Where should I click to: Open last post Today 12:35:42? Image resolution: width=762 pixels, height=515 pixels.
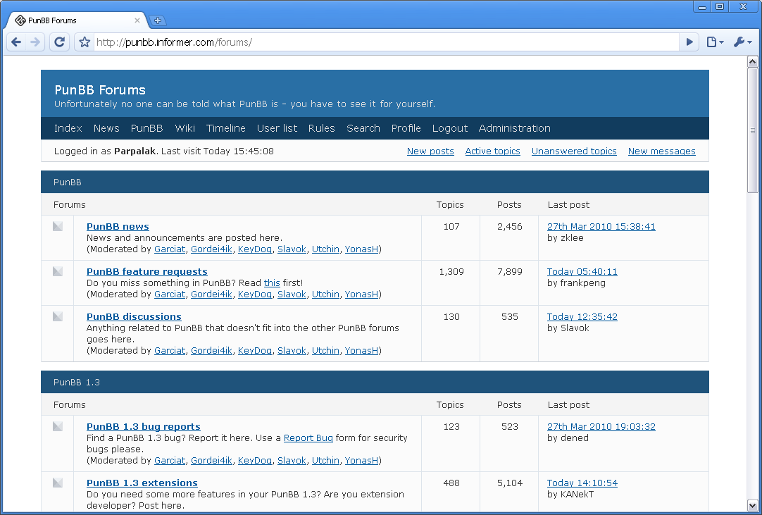[x=582, y=317]
